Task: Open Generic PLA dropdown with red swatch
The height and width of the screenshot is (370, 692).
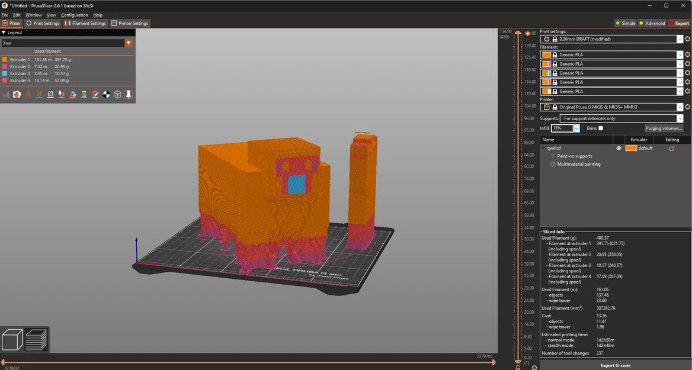Action: click(611, 82)
